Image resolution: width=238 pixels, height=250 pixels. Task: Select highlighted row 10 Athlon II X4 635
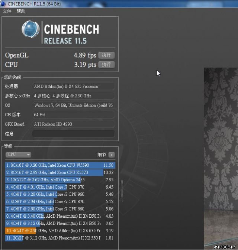60,231
